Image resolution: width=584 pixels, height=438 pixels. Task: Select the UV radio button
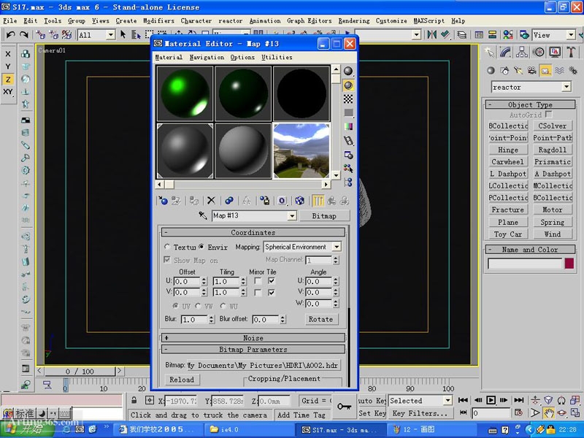(x=175, y=306)
